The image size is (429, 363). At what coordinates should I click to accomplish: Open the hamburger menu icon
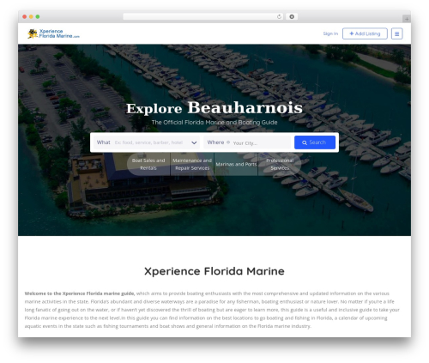point(396,33)
